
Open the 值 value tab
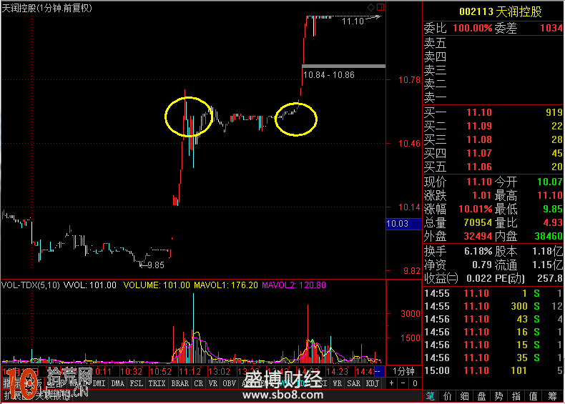pos(534,396)
